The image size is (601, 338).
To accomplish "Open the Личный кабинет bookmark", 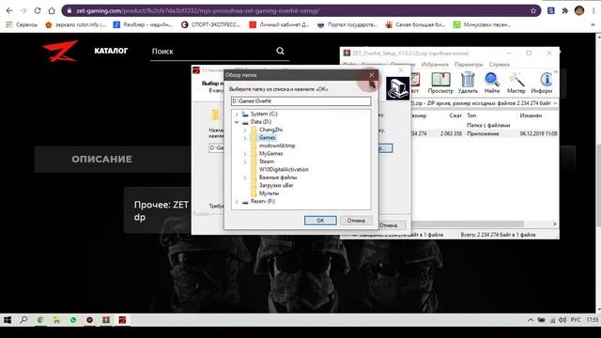I will 279,24.
